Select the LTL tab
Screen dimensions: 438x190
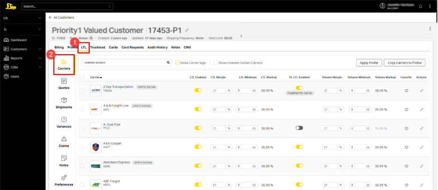83,48
